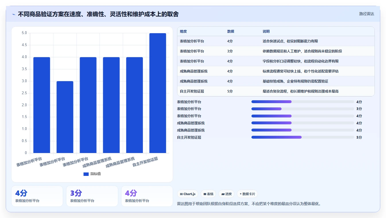Click the Chart.js chip

click(188, 194)
